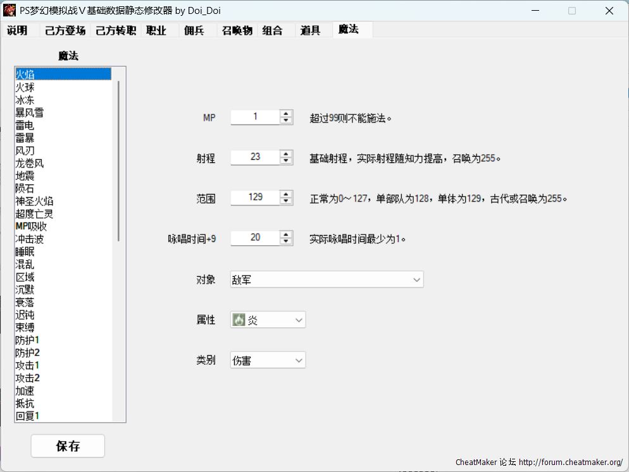
Task: Select 神圣火焰 spell in the list
Action: pyautogui.click(x=34, y=201)
